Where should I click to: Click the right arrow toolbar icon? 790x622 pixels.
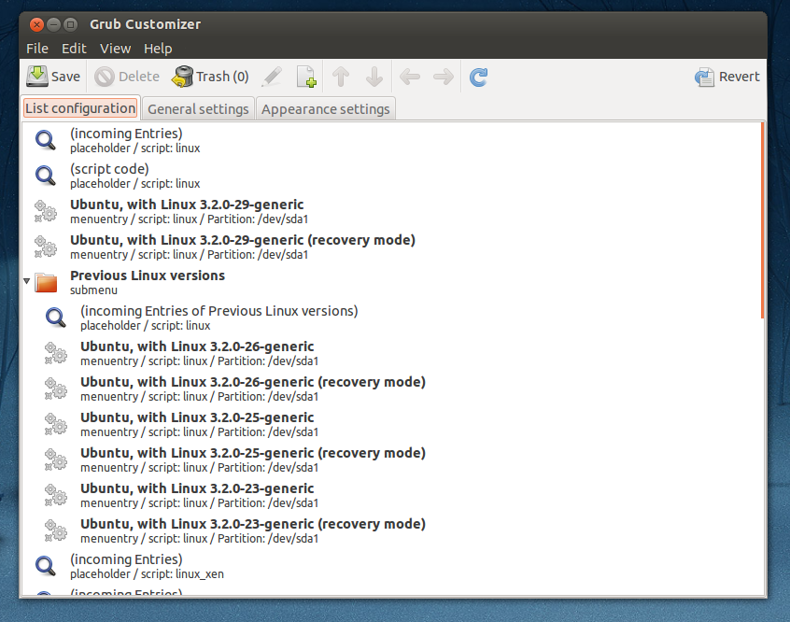point(444,77)
